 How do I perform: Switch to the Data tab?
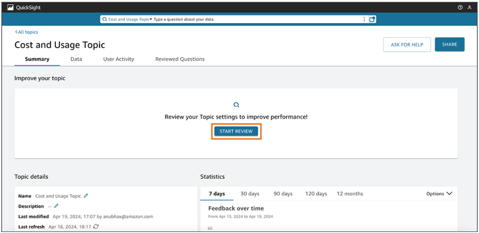(x=76, y=59)
